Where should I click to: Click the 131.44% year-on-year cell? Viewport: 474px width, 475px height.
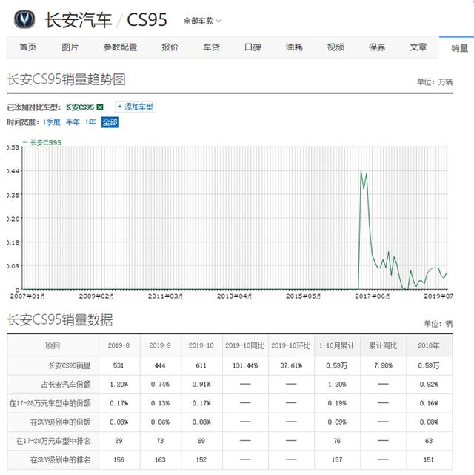pyautogui.click(x=245, y=365)
